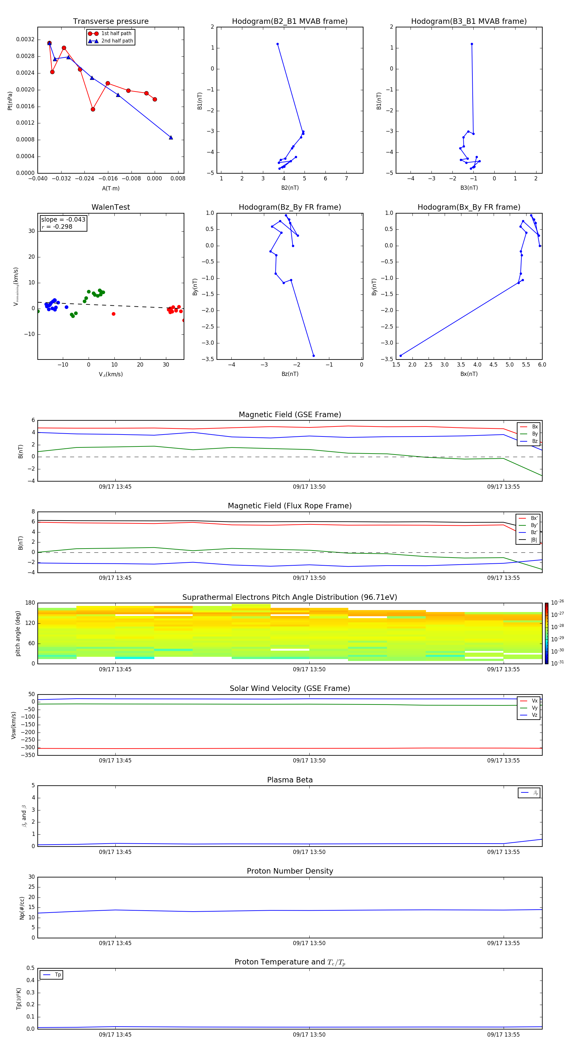580x1063 pixels.
Task: Select the |B| entry in Flux Rope legend
Action: (x=533, y=540)
